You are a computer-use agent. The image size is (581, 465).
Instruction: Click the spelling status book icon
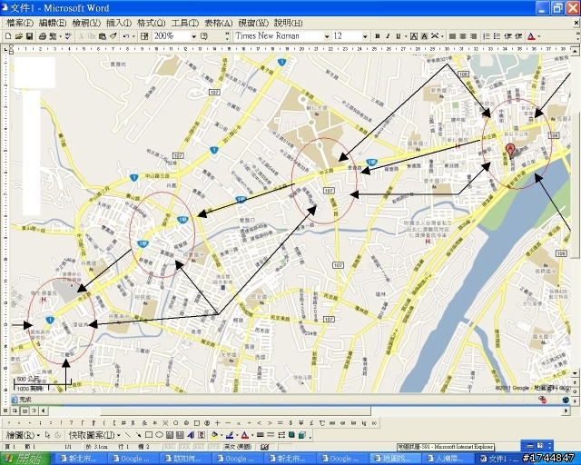[x=264, y=447]
